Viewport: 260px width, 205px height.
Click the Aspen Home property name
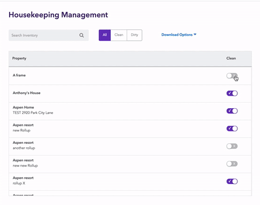23,108
